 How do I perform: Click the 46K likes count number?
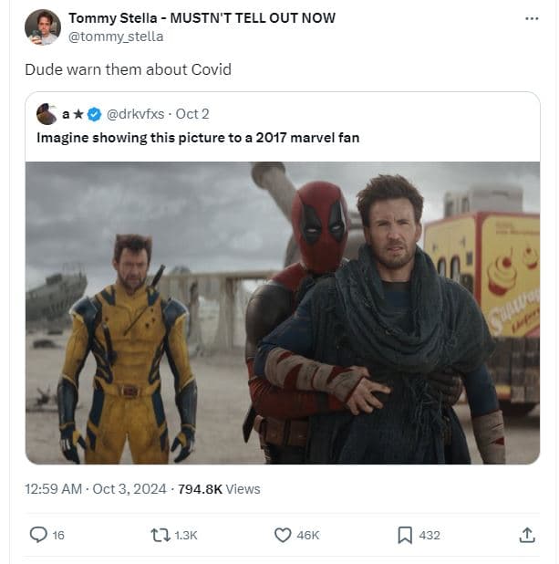click(x=308, y=536)
